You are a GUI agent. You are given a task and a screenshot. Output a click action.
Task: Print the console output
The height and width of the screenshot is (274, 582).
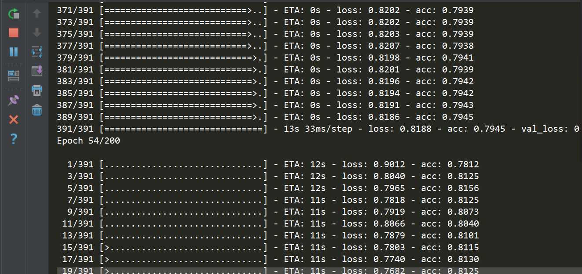[37, 90]
